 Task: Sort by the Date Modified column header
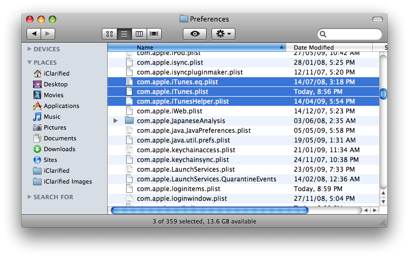click(329, 48)
